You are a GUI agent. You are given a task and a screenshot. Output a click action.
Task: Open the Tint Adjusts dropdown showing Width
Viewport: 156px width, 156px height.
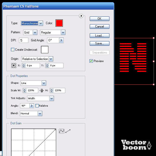pos(41,98)
